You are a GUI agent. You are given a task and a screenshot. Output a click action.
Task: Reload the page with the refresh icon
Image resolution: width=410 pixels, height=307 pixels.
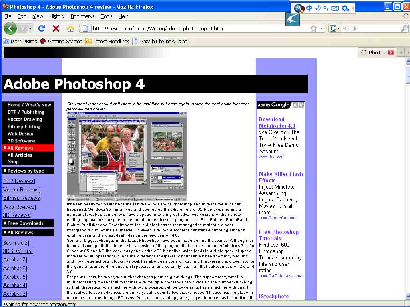pos(42,28)
